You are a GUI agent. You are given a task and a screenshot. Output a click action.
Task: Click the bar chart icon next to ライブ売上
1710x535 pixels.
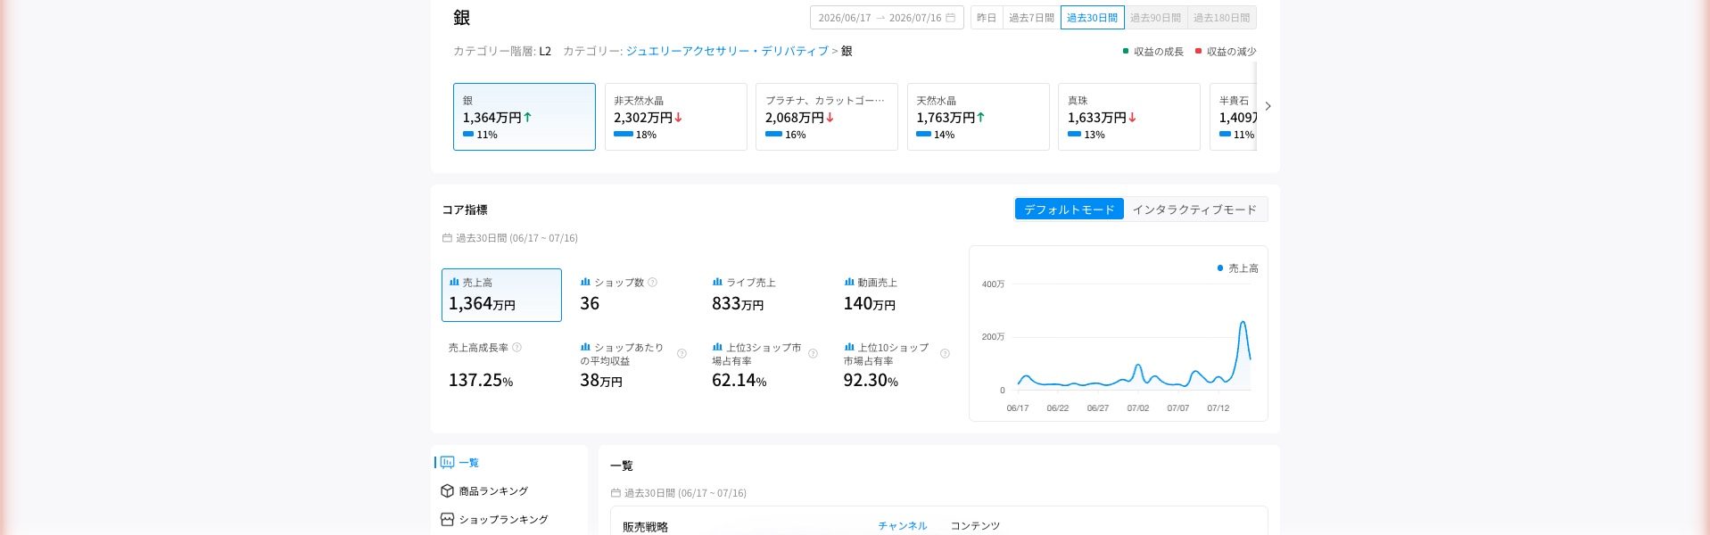coord(717,282)
